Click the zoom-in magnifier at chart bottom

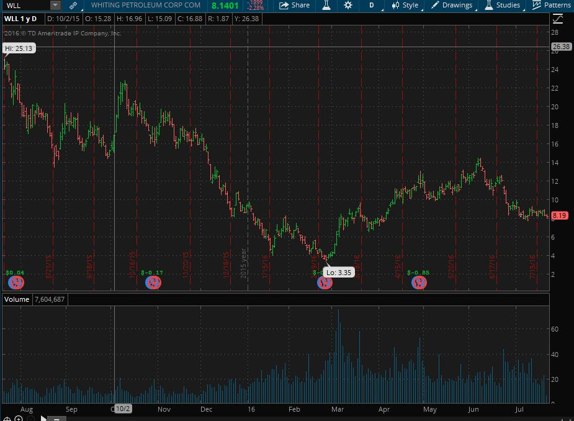click(19, 419)
